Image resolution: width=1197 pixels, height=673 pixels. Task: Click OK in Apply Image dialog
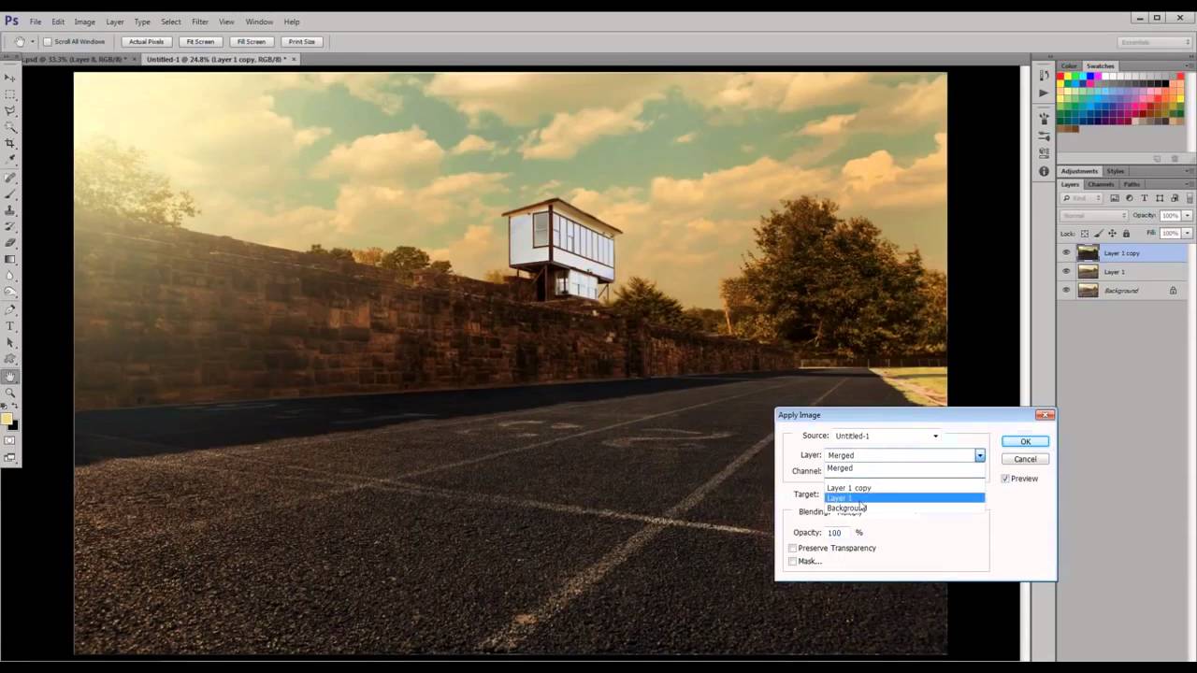point(1025,441)
